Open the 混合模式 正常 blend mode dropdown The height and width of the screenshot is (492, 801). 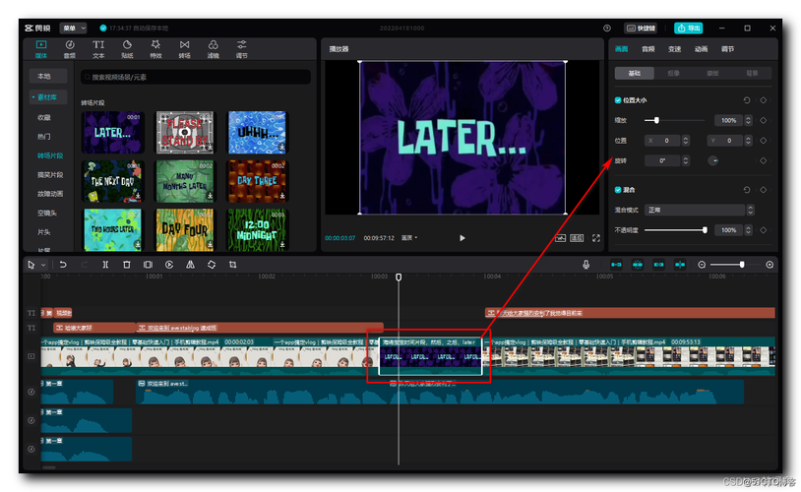click(699, 210)
